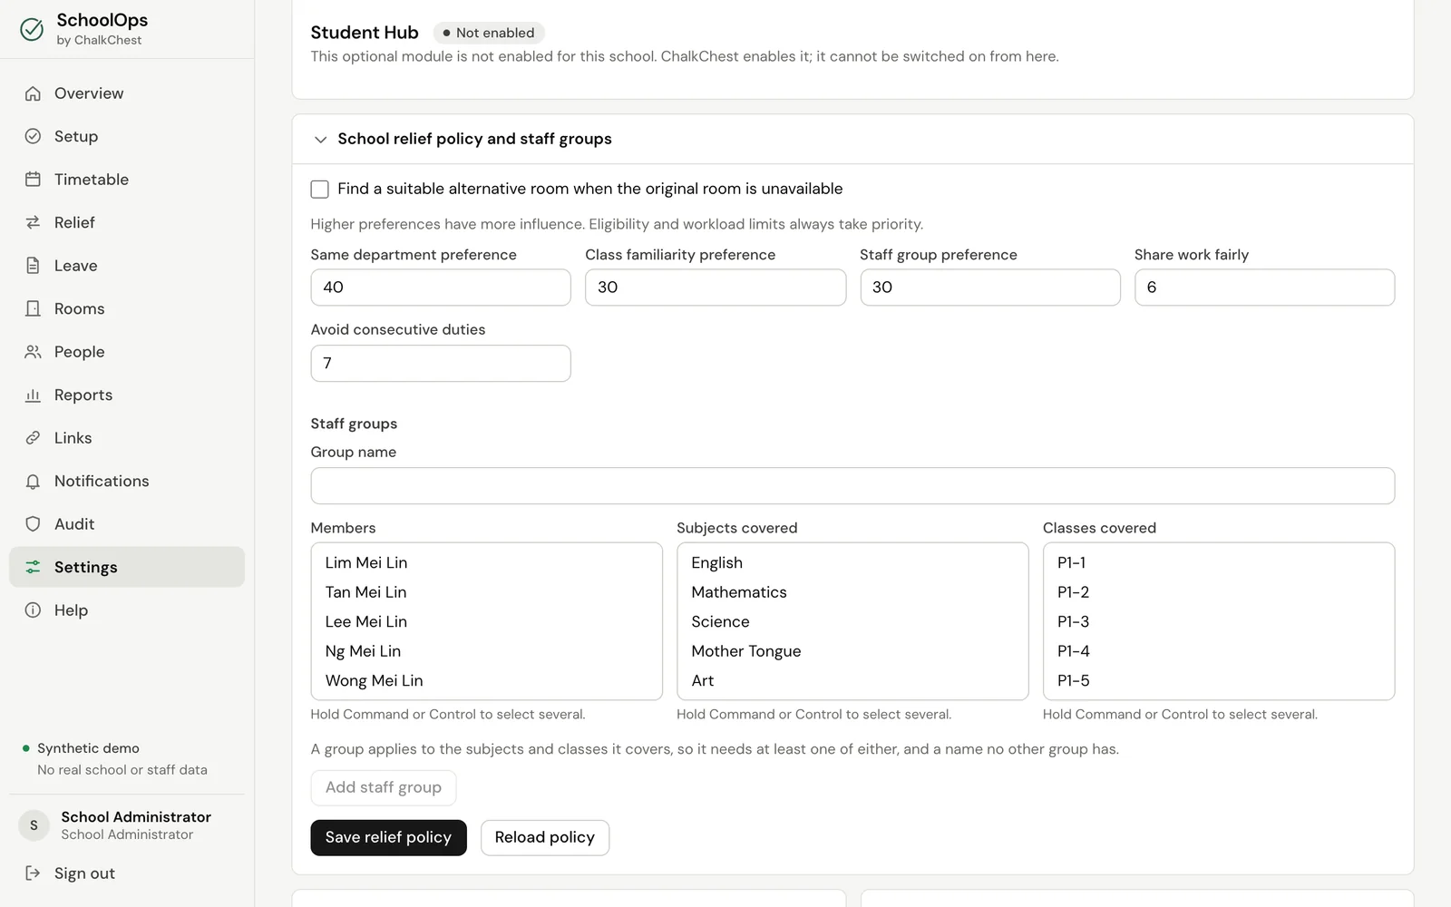Click the Reports bar chart icon
Viewport: 1451px width, 907px height.
click(x=33, y=395)
